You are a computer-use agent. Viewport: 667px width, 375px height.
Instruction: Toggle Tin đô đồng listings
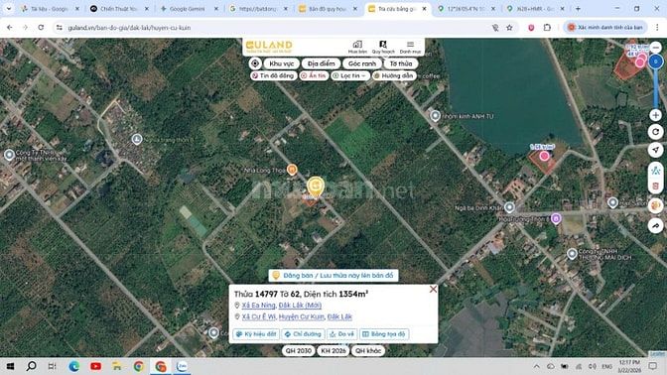pos(273,75)
